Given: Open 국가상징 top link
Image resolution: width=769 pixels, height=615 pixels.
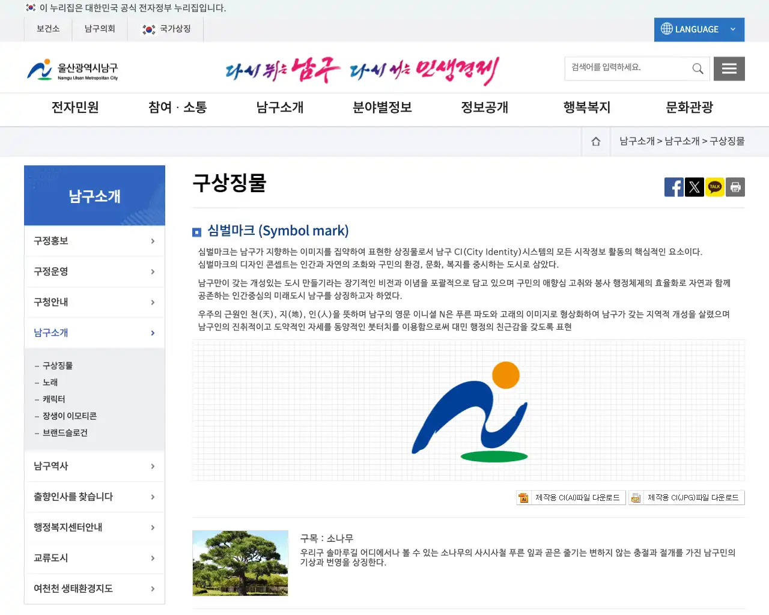Looking at the screenshot, I should pyautogui.click(x=166, y=29).
